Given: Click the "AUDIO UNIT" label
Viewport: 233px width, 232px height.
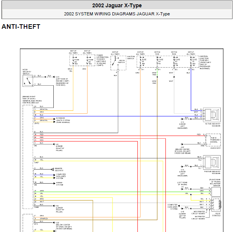Looking at the screenshot, I should [x=215, y=148].
